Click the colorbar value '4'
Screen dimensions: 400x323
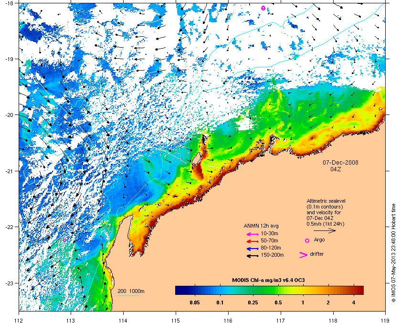pyautogui.click(x=354, y=303)
